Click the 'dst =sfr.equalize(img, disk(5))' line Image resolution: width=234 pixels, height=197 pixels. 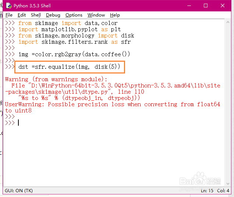(x=69, y=67)
